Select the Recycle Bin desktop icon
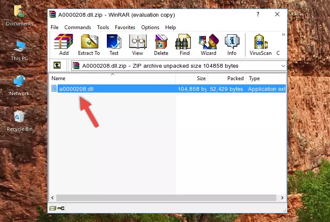Screen dimensions: 330x222 coord(20,121)
